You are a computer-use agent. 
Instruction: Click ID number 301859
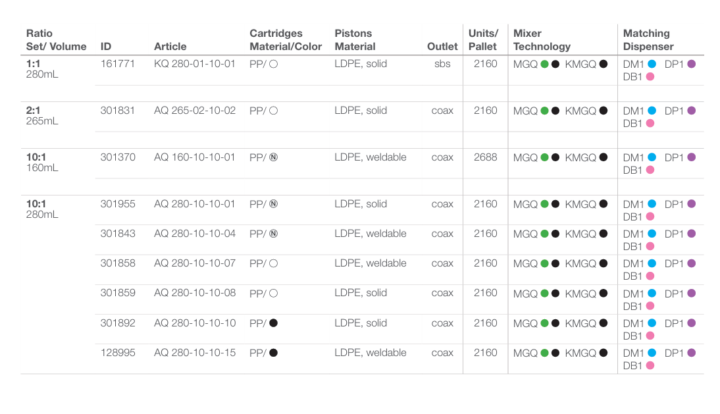click(x=118, y=293)
